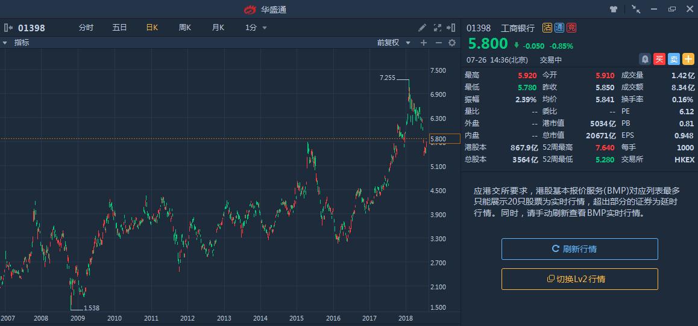Click the 竞 auction badge
698x326 pixels.
571,28
